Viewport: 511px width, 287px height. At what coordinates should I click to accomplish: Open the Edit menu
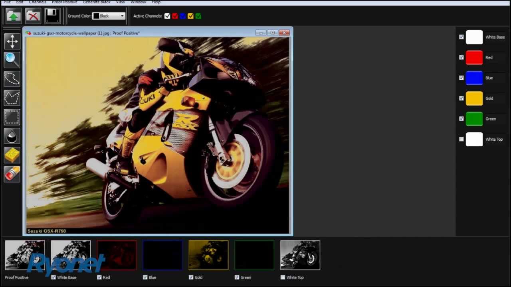click(20, 2)
